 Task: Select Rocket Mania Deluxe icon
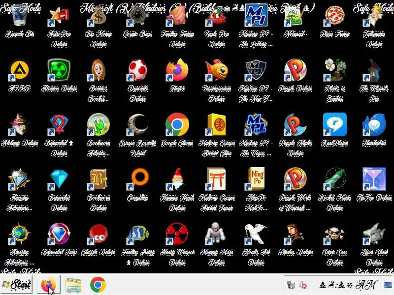335,179
